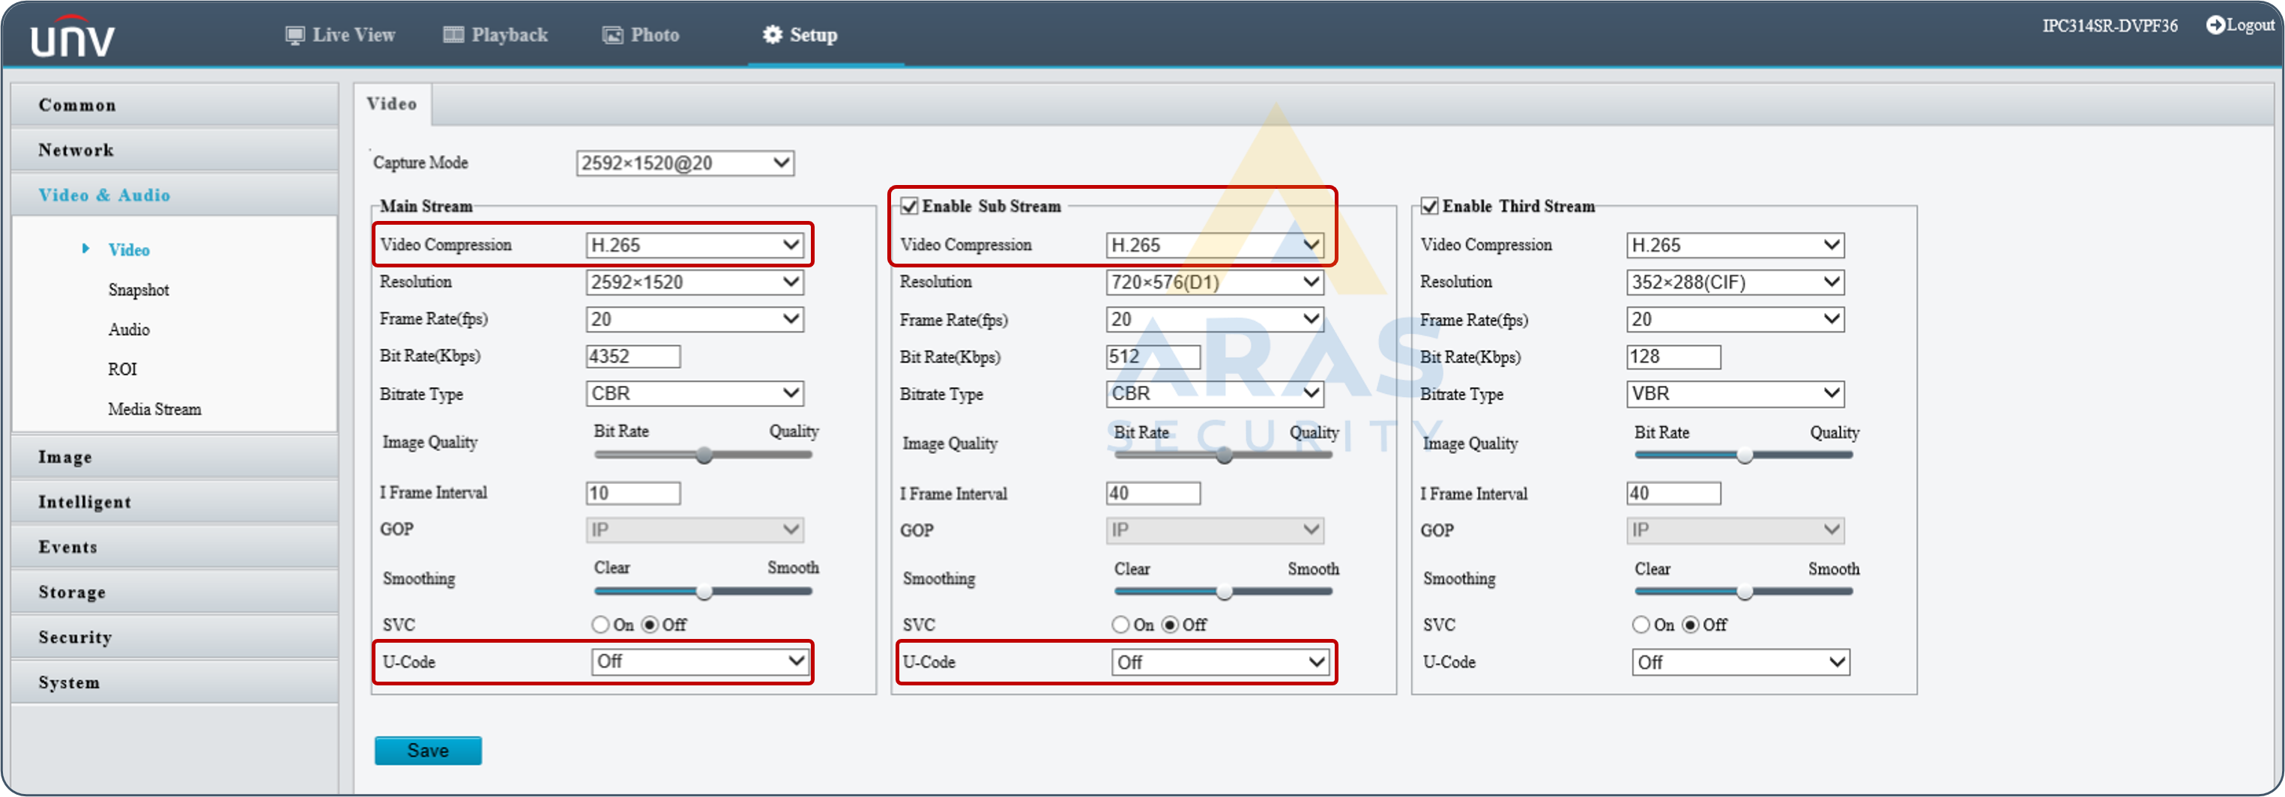Open the Security menu section

pos(175,639)
